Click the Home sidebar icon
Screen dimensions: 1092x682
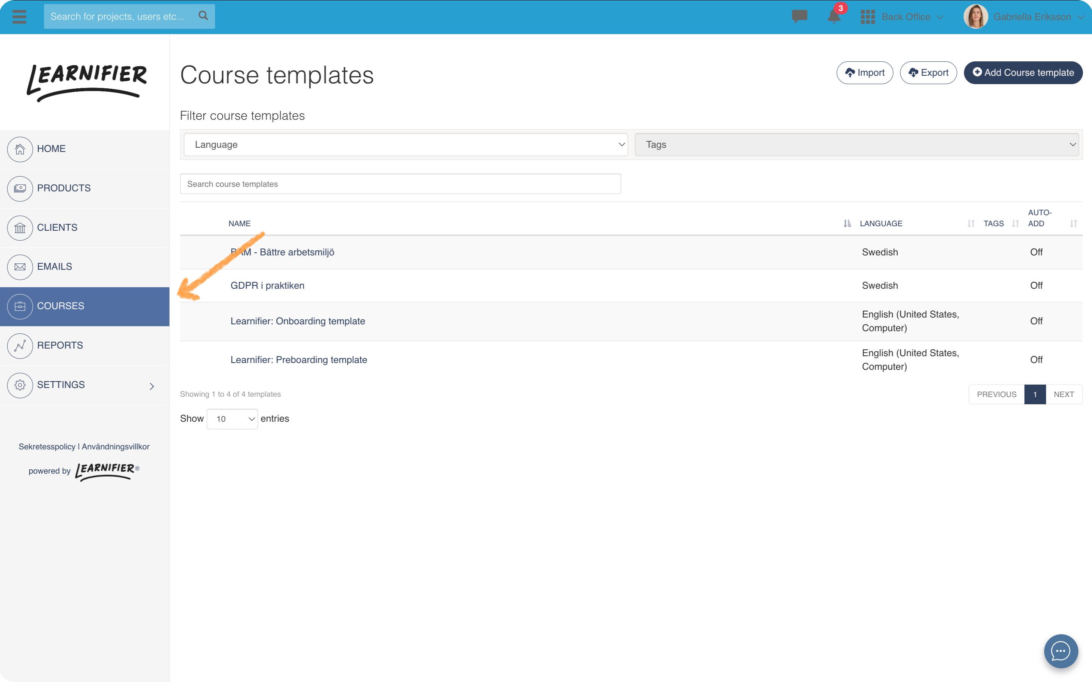click(20, 149)
